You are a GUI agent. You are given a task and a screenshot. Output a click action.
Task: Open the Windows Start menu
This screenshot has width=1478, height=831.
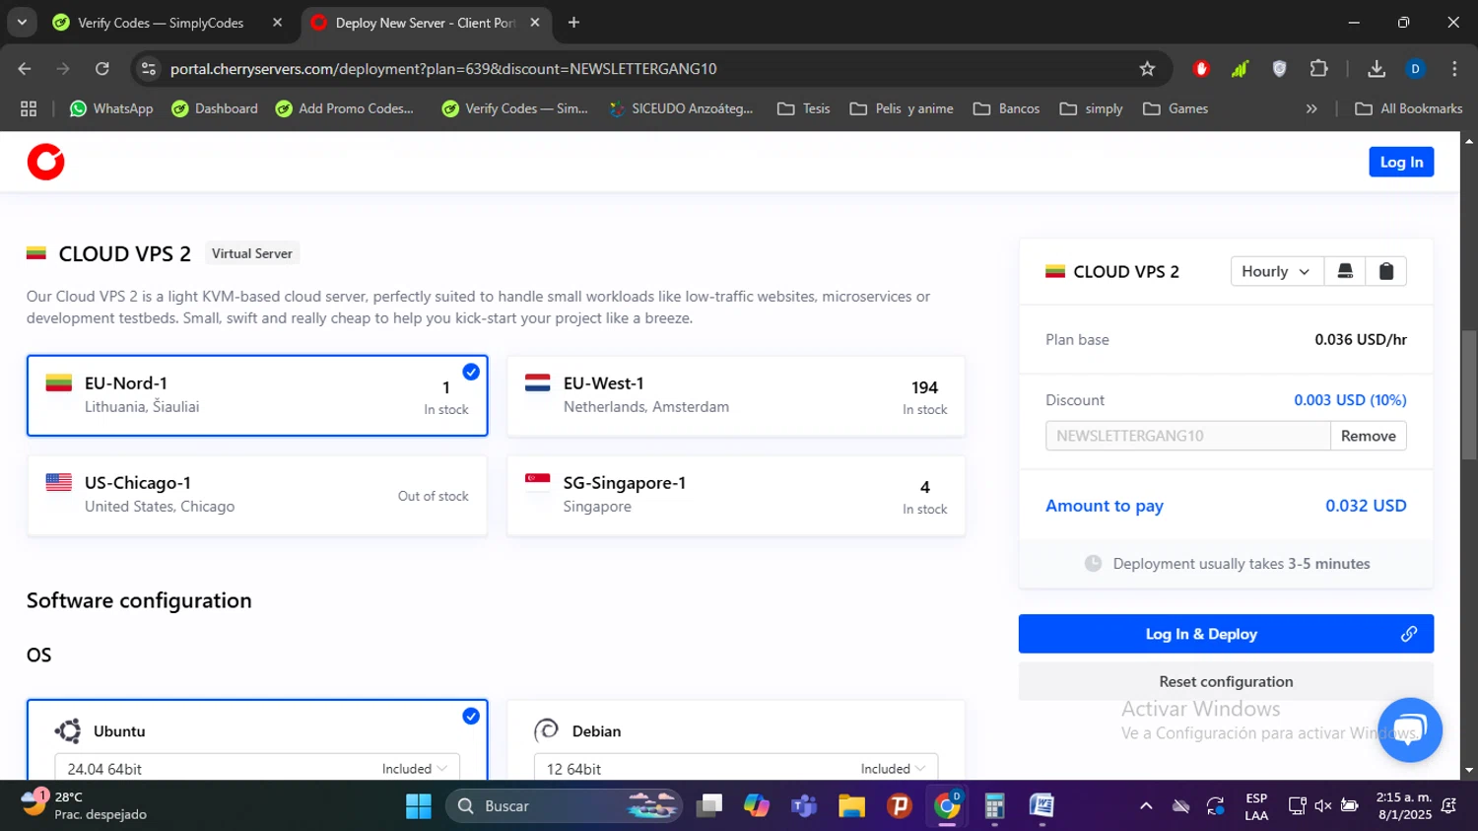pyautogui.click(x=419, y=806)
